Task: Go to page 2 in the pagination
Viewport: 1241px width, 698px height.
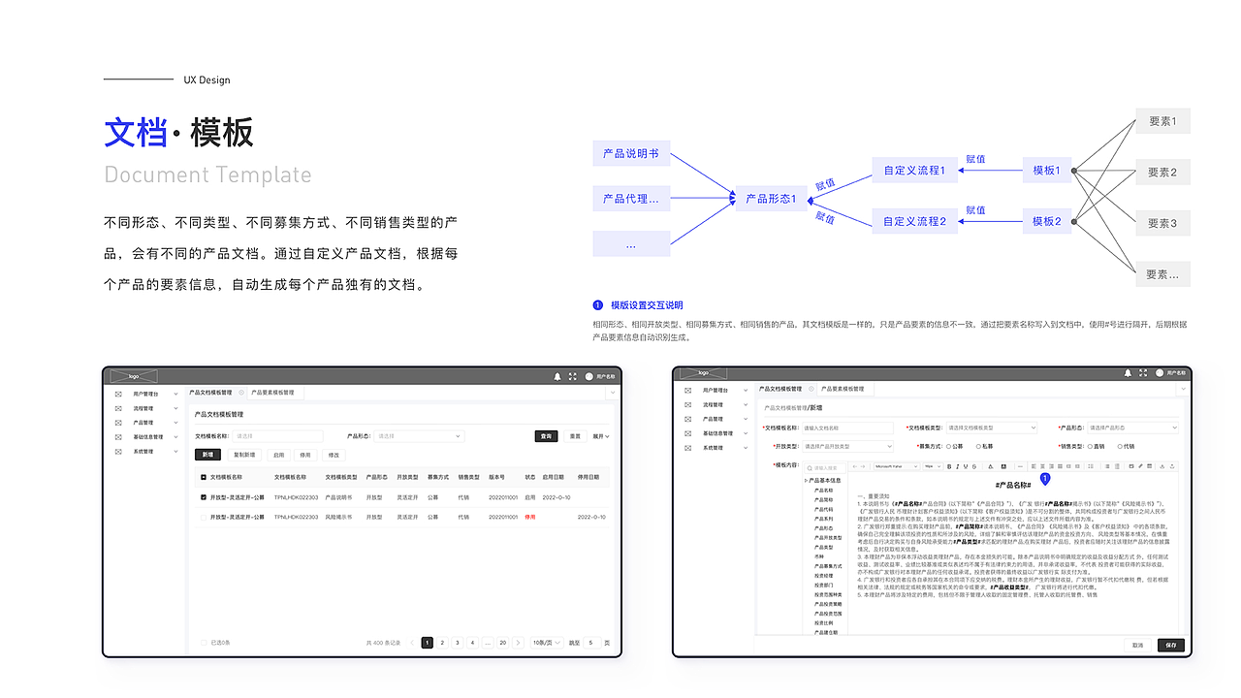Action: 442,643
